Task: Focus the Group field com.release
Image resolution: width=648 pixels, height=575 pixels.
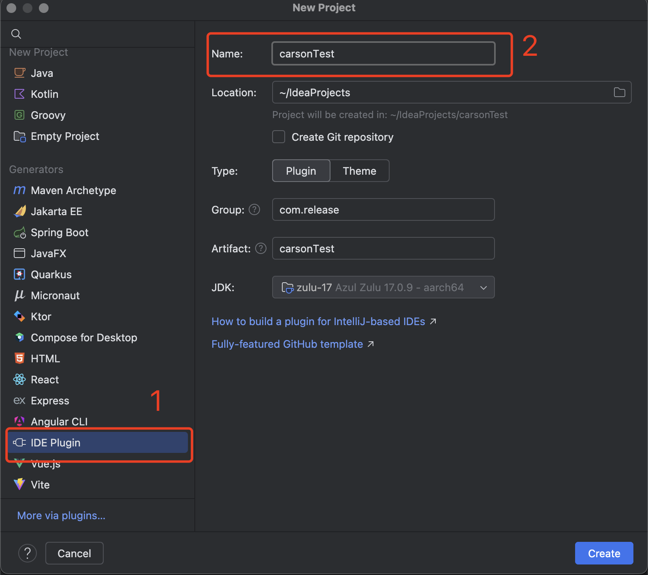Action: point(383,209)
